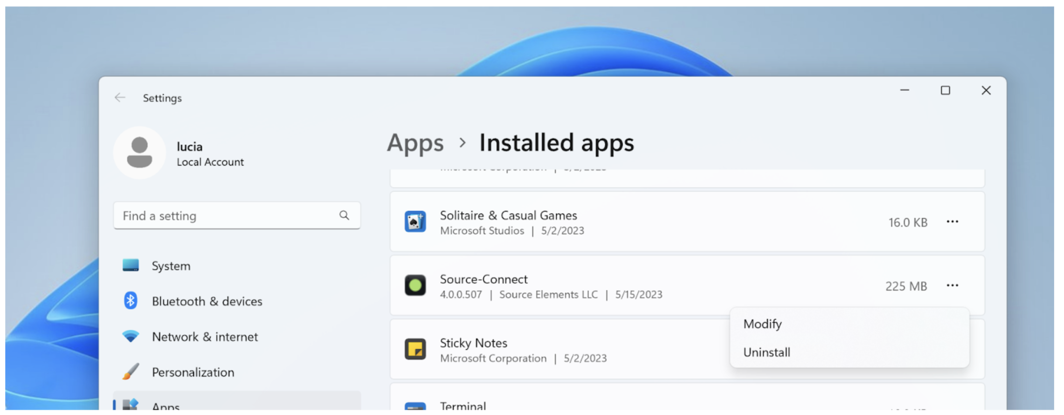
Task: Open Network & internet settings
Action: coord(205,337)
